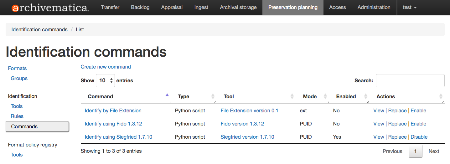Click Create new command link
This screenshot has width=450, height=164.
click(106, 67)
